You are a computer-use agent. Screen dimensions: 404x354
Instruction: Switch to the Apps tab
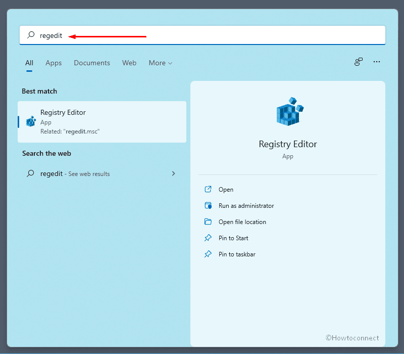[x=54, y=63]
